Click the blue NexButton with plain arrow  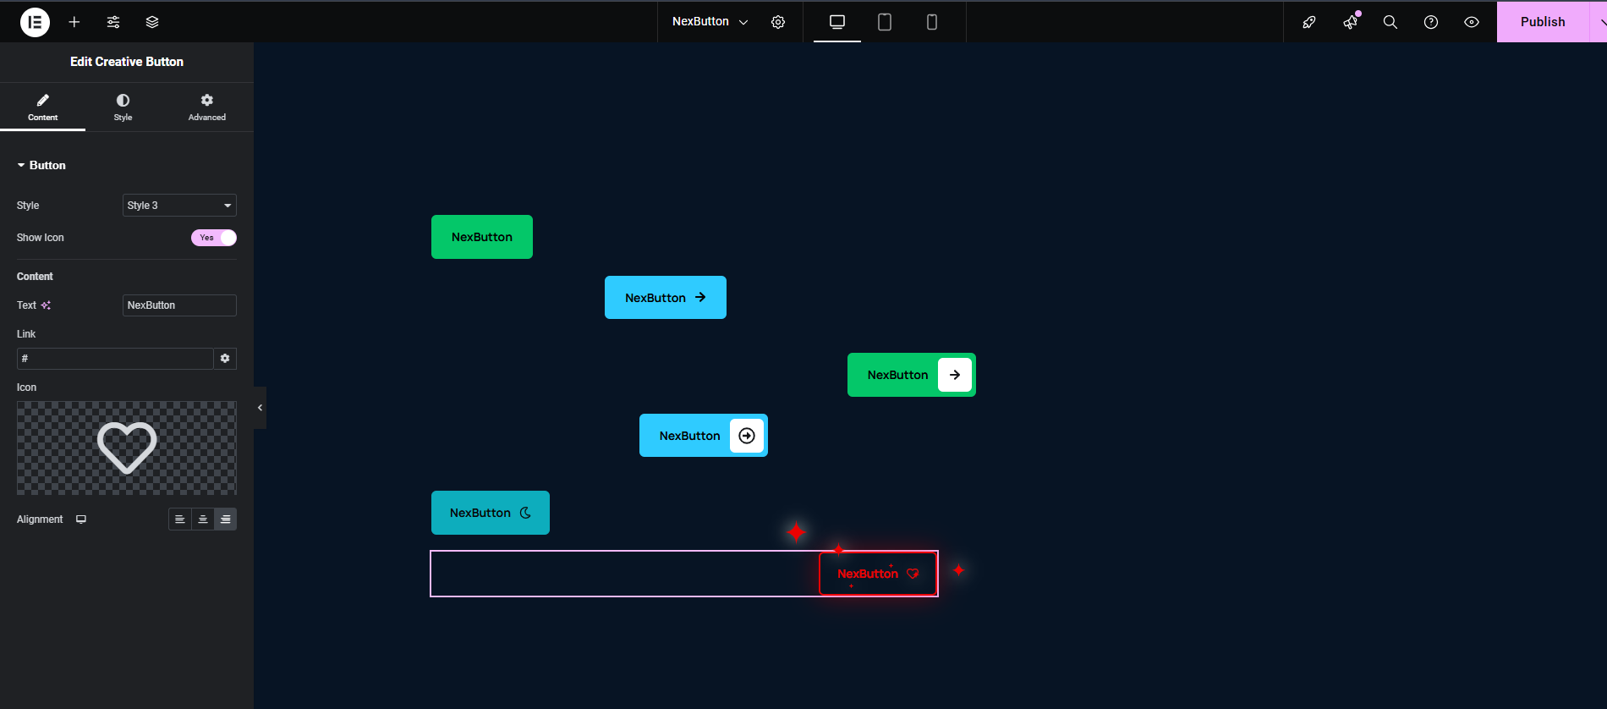tap(666, 298)
